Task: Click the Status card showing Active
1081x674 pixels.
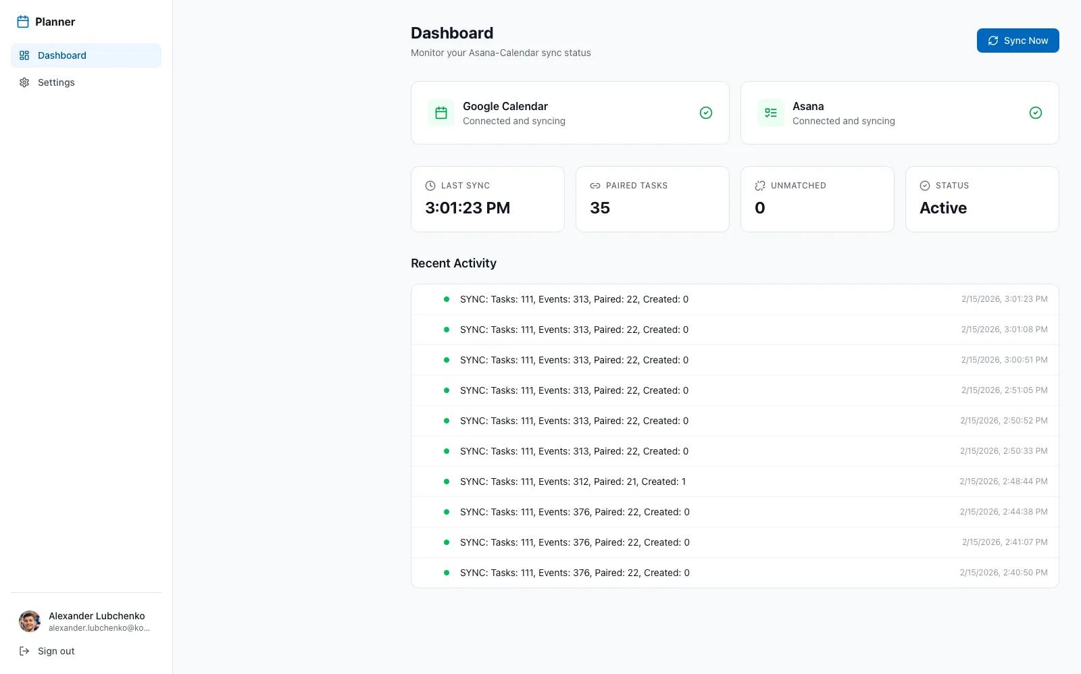Action: pyautogui.click(x=982, y=199)
